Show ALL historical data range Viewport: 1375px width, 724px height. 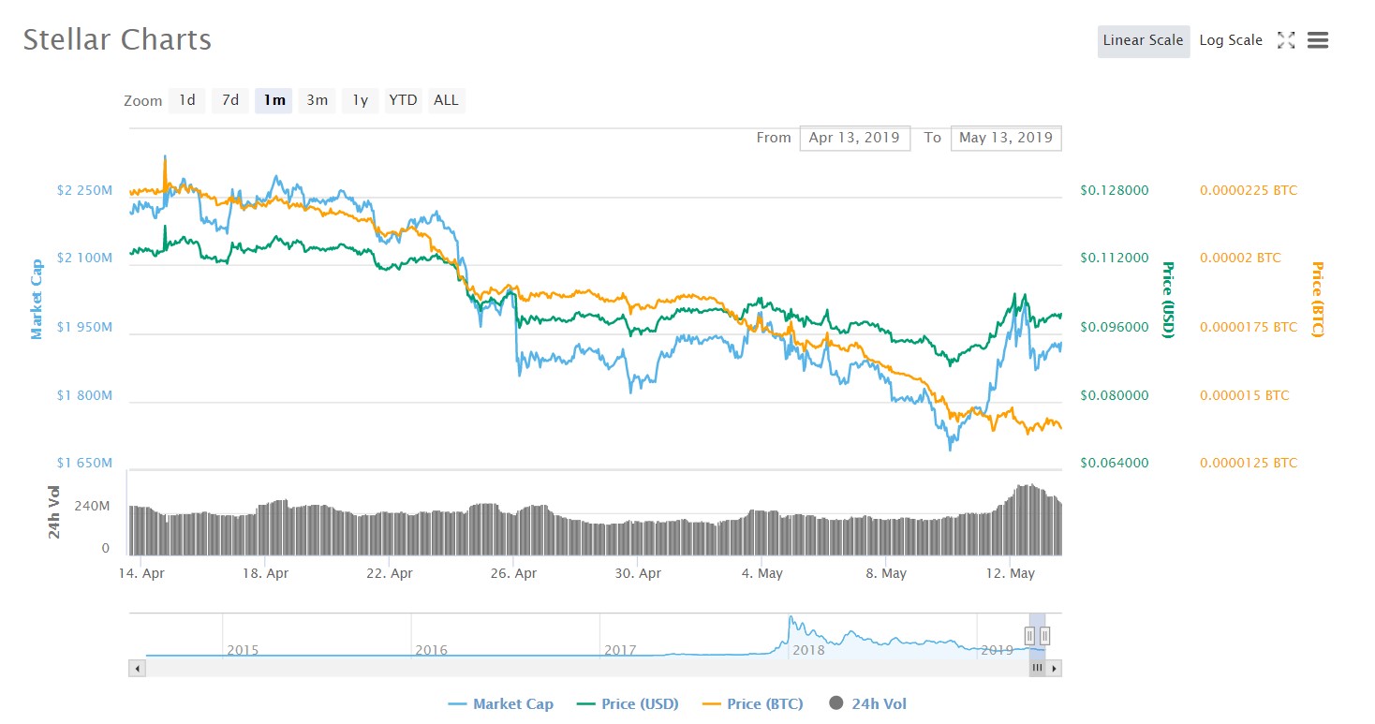[x=447, y=100]
